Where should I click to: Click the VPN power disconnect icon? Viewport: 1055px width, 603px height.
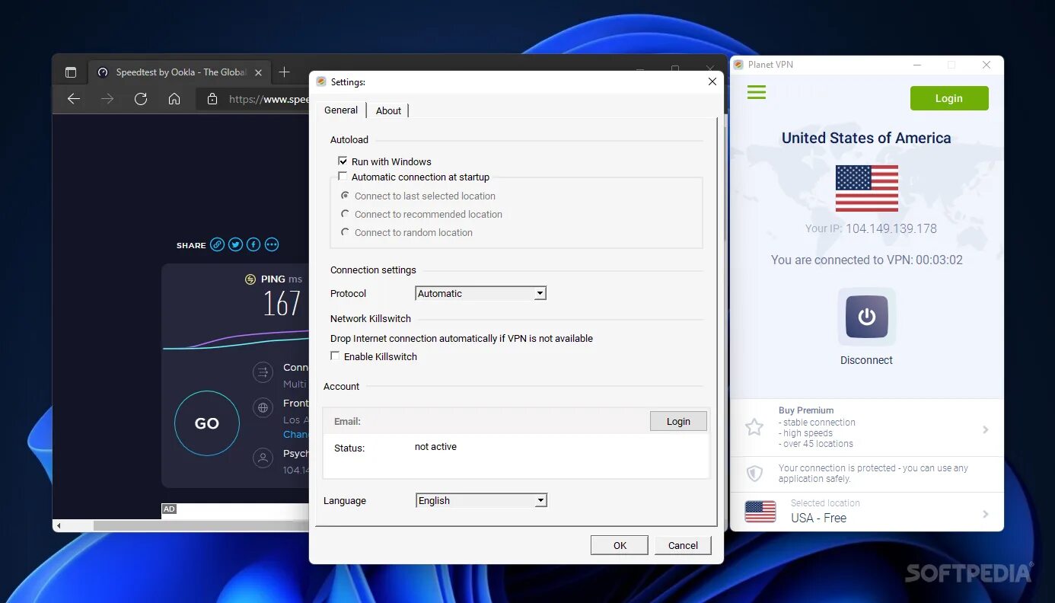click(867, 317)
